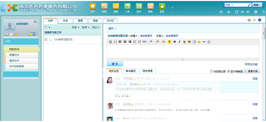Pick highlight color with yellow T icon

point(169,42)
